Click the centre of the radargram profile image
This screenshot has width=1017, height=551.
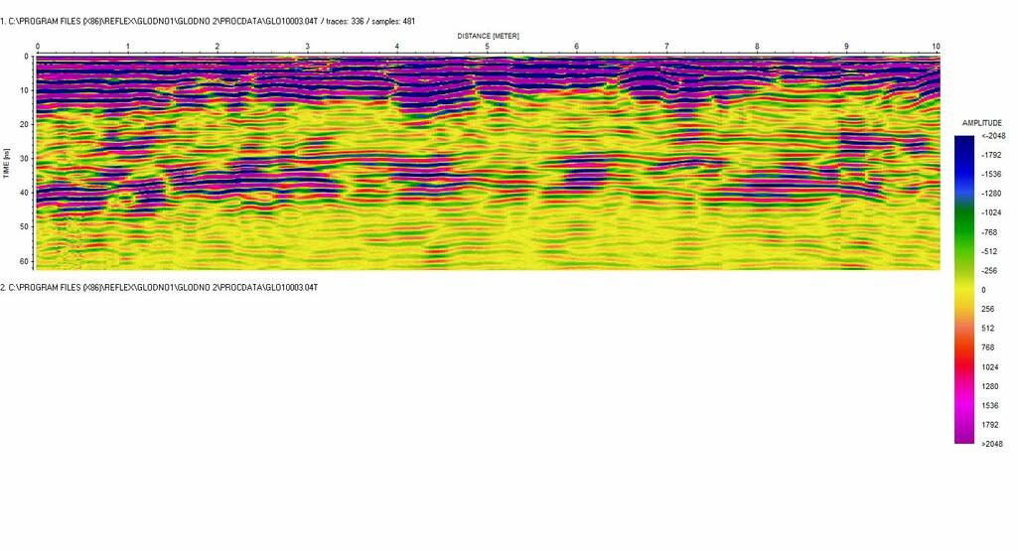pyautogui.click(x=488, y=163)
